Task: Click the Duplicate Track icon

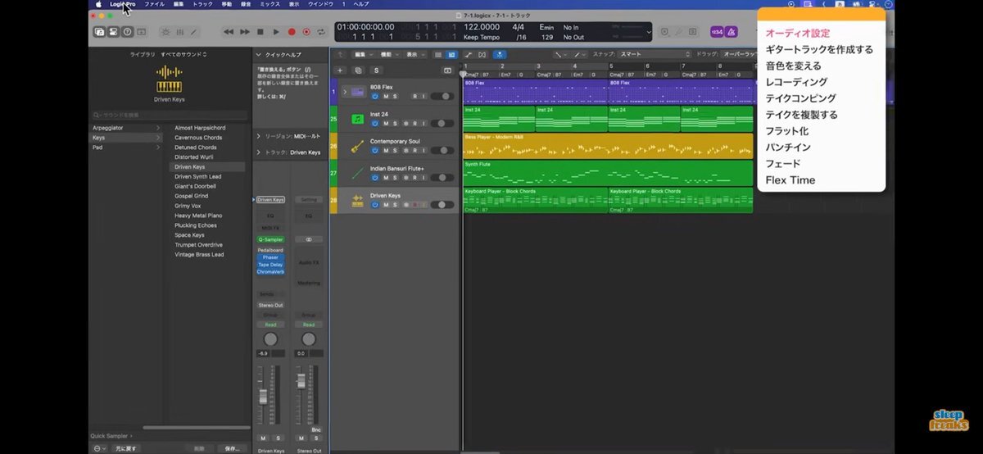Action: pos(357,70)
